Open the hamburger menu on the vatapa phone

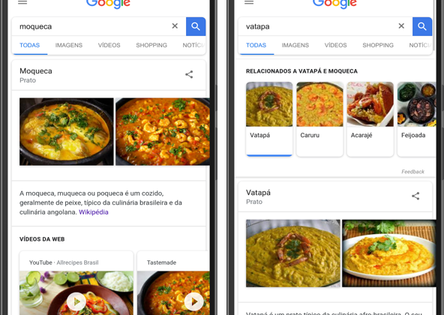(x=249, y=2)
